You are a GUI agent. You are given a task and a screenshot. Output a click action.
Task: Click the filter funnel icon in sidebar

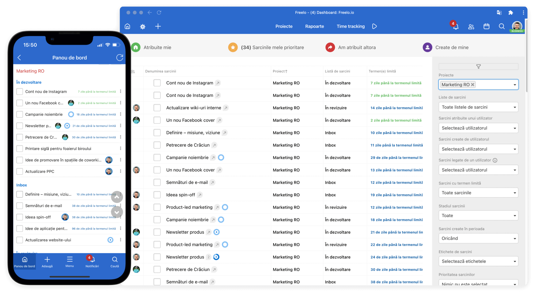coord(478,67)
